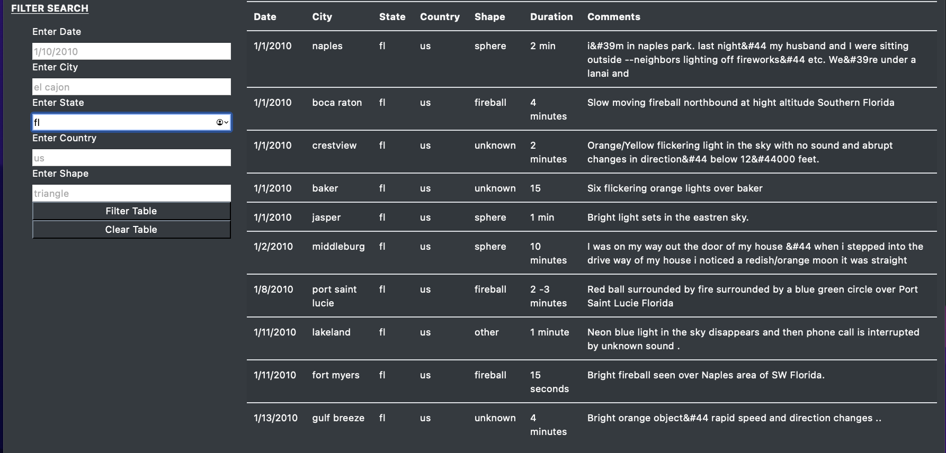Click the FILTER SEARCH heading link
Screen dimensions: 946x453
point(50,8)
